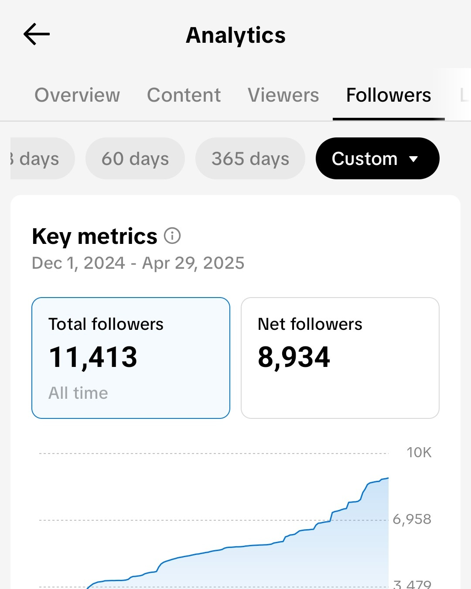Pick the partially hidden days chip
The image size is (471, 589).
(42, 158)
